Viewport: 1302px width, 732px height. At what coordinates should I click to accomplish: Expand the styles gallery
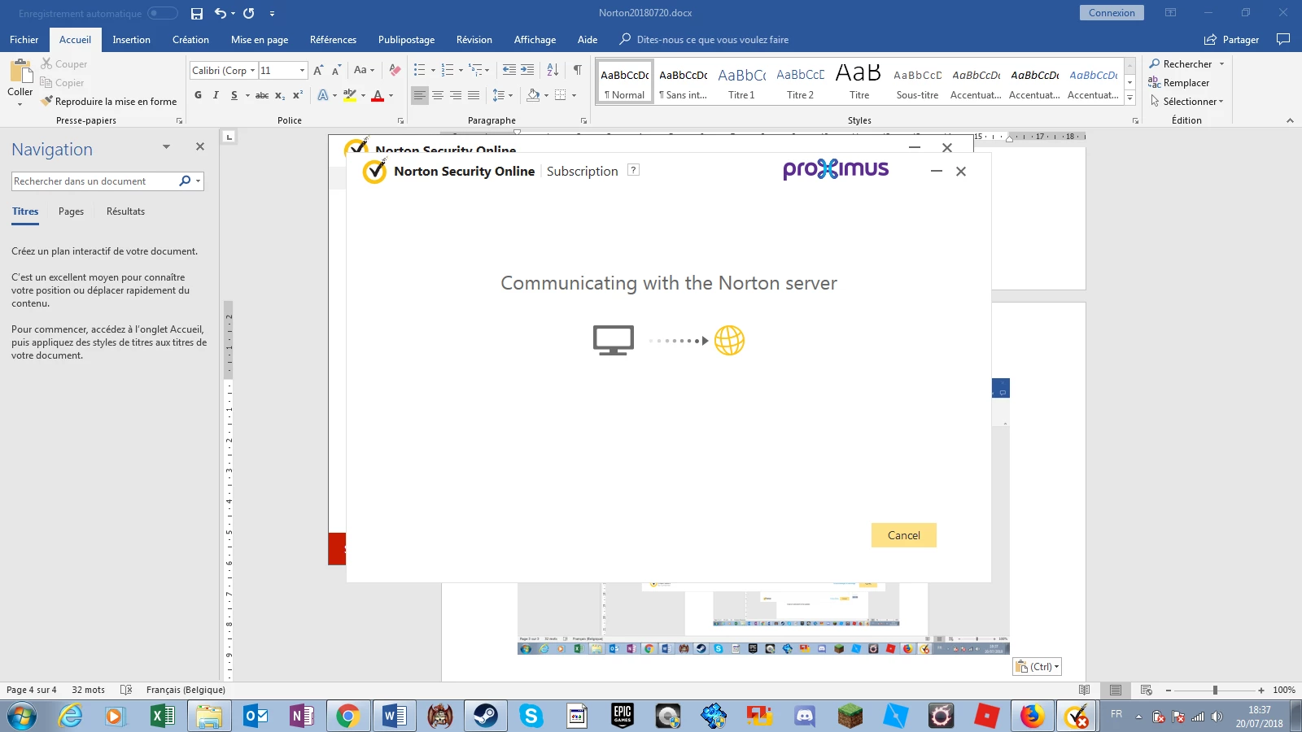[x=1129, y=98]
